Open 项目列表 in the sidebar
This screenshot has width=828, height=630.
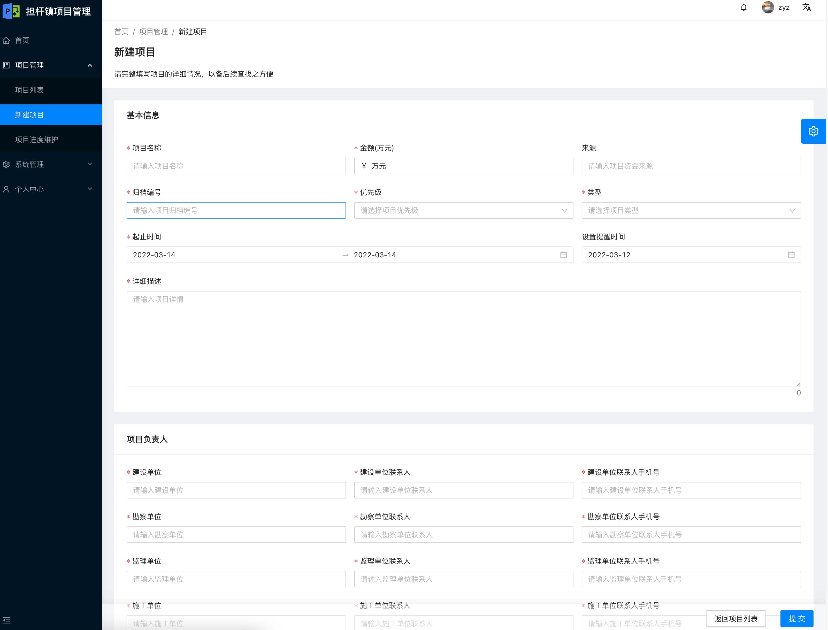29,90
